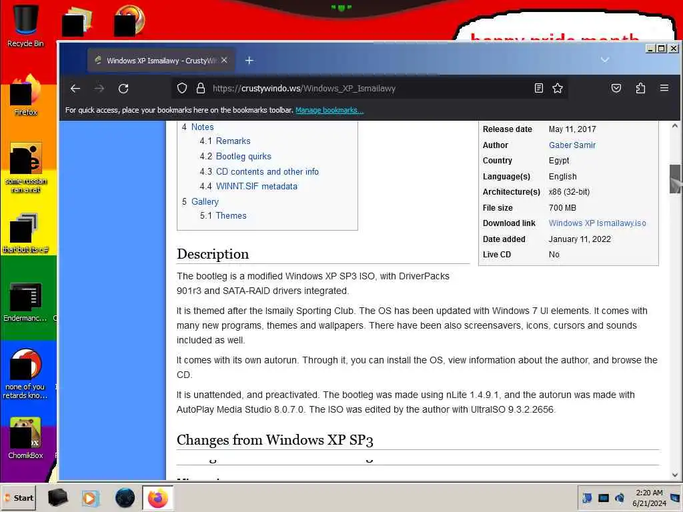Click the Changes from Windows XP SP3 heading
Viewport: 683px width, 512px height.
pyautogui.click(x=275, y=440)
